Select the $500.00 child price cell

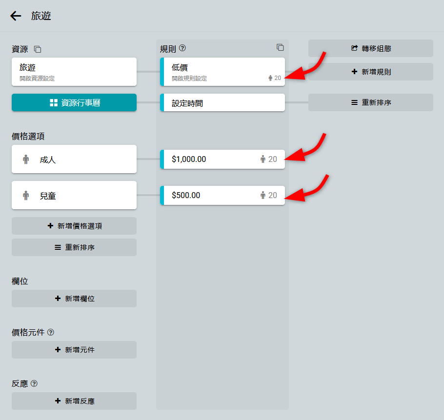point(215,195)
